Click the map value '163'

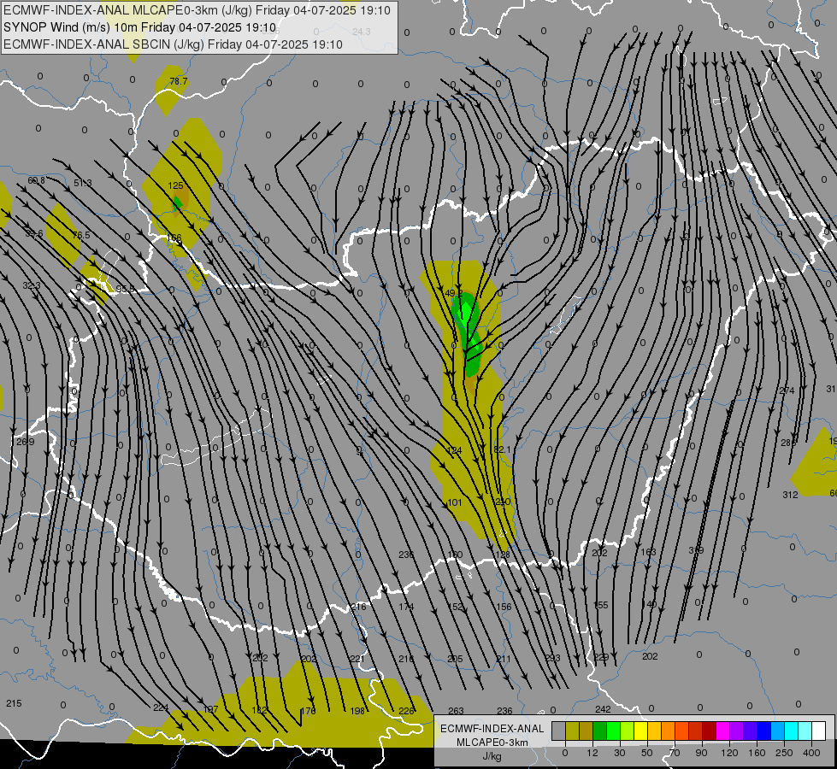click(648, 552)
